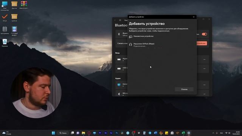242x136 pixels.
Task: Open Microsoft Word from the taskbar
Action: coord(155,133)
